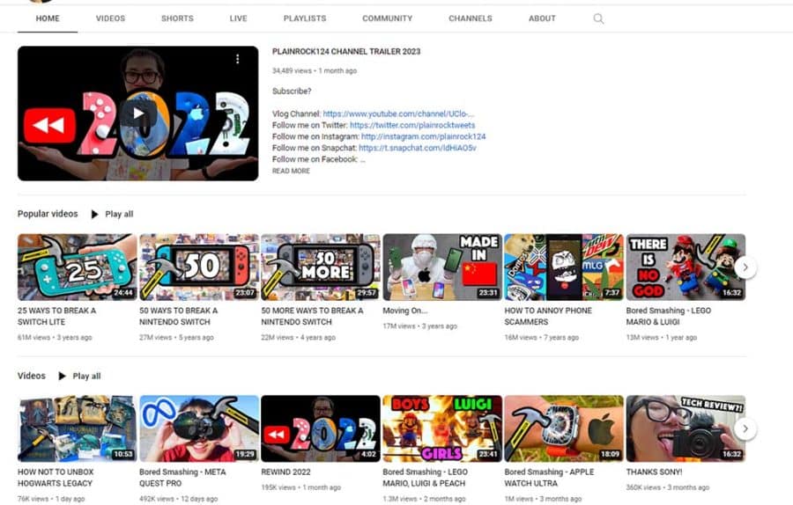
Task: Play the channel trailer video
Action: pyautogui.click(x=138, y=113)
